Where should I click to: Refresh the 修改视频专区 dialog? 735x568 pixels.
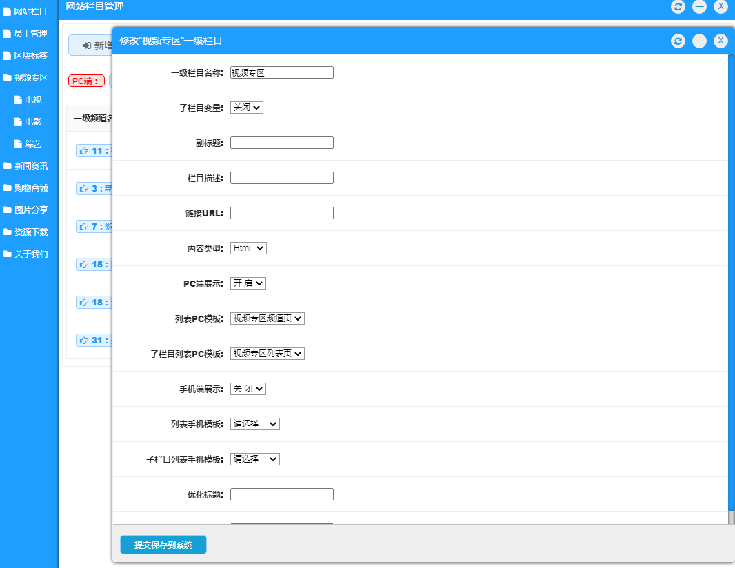click(x=678, y=41)
